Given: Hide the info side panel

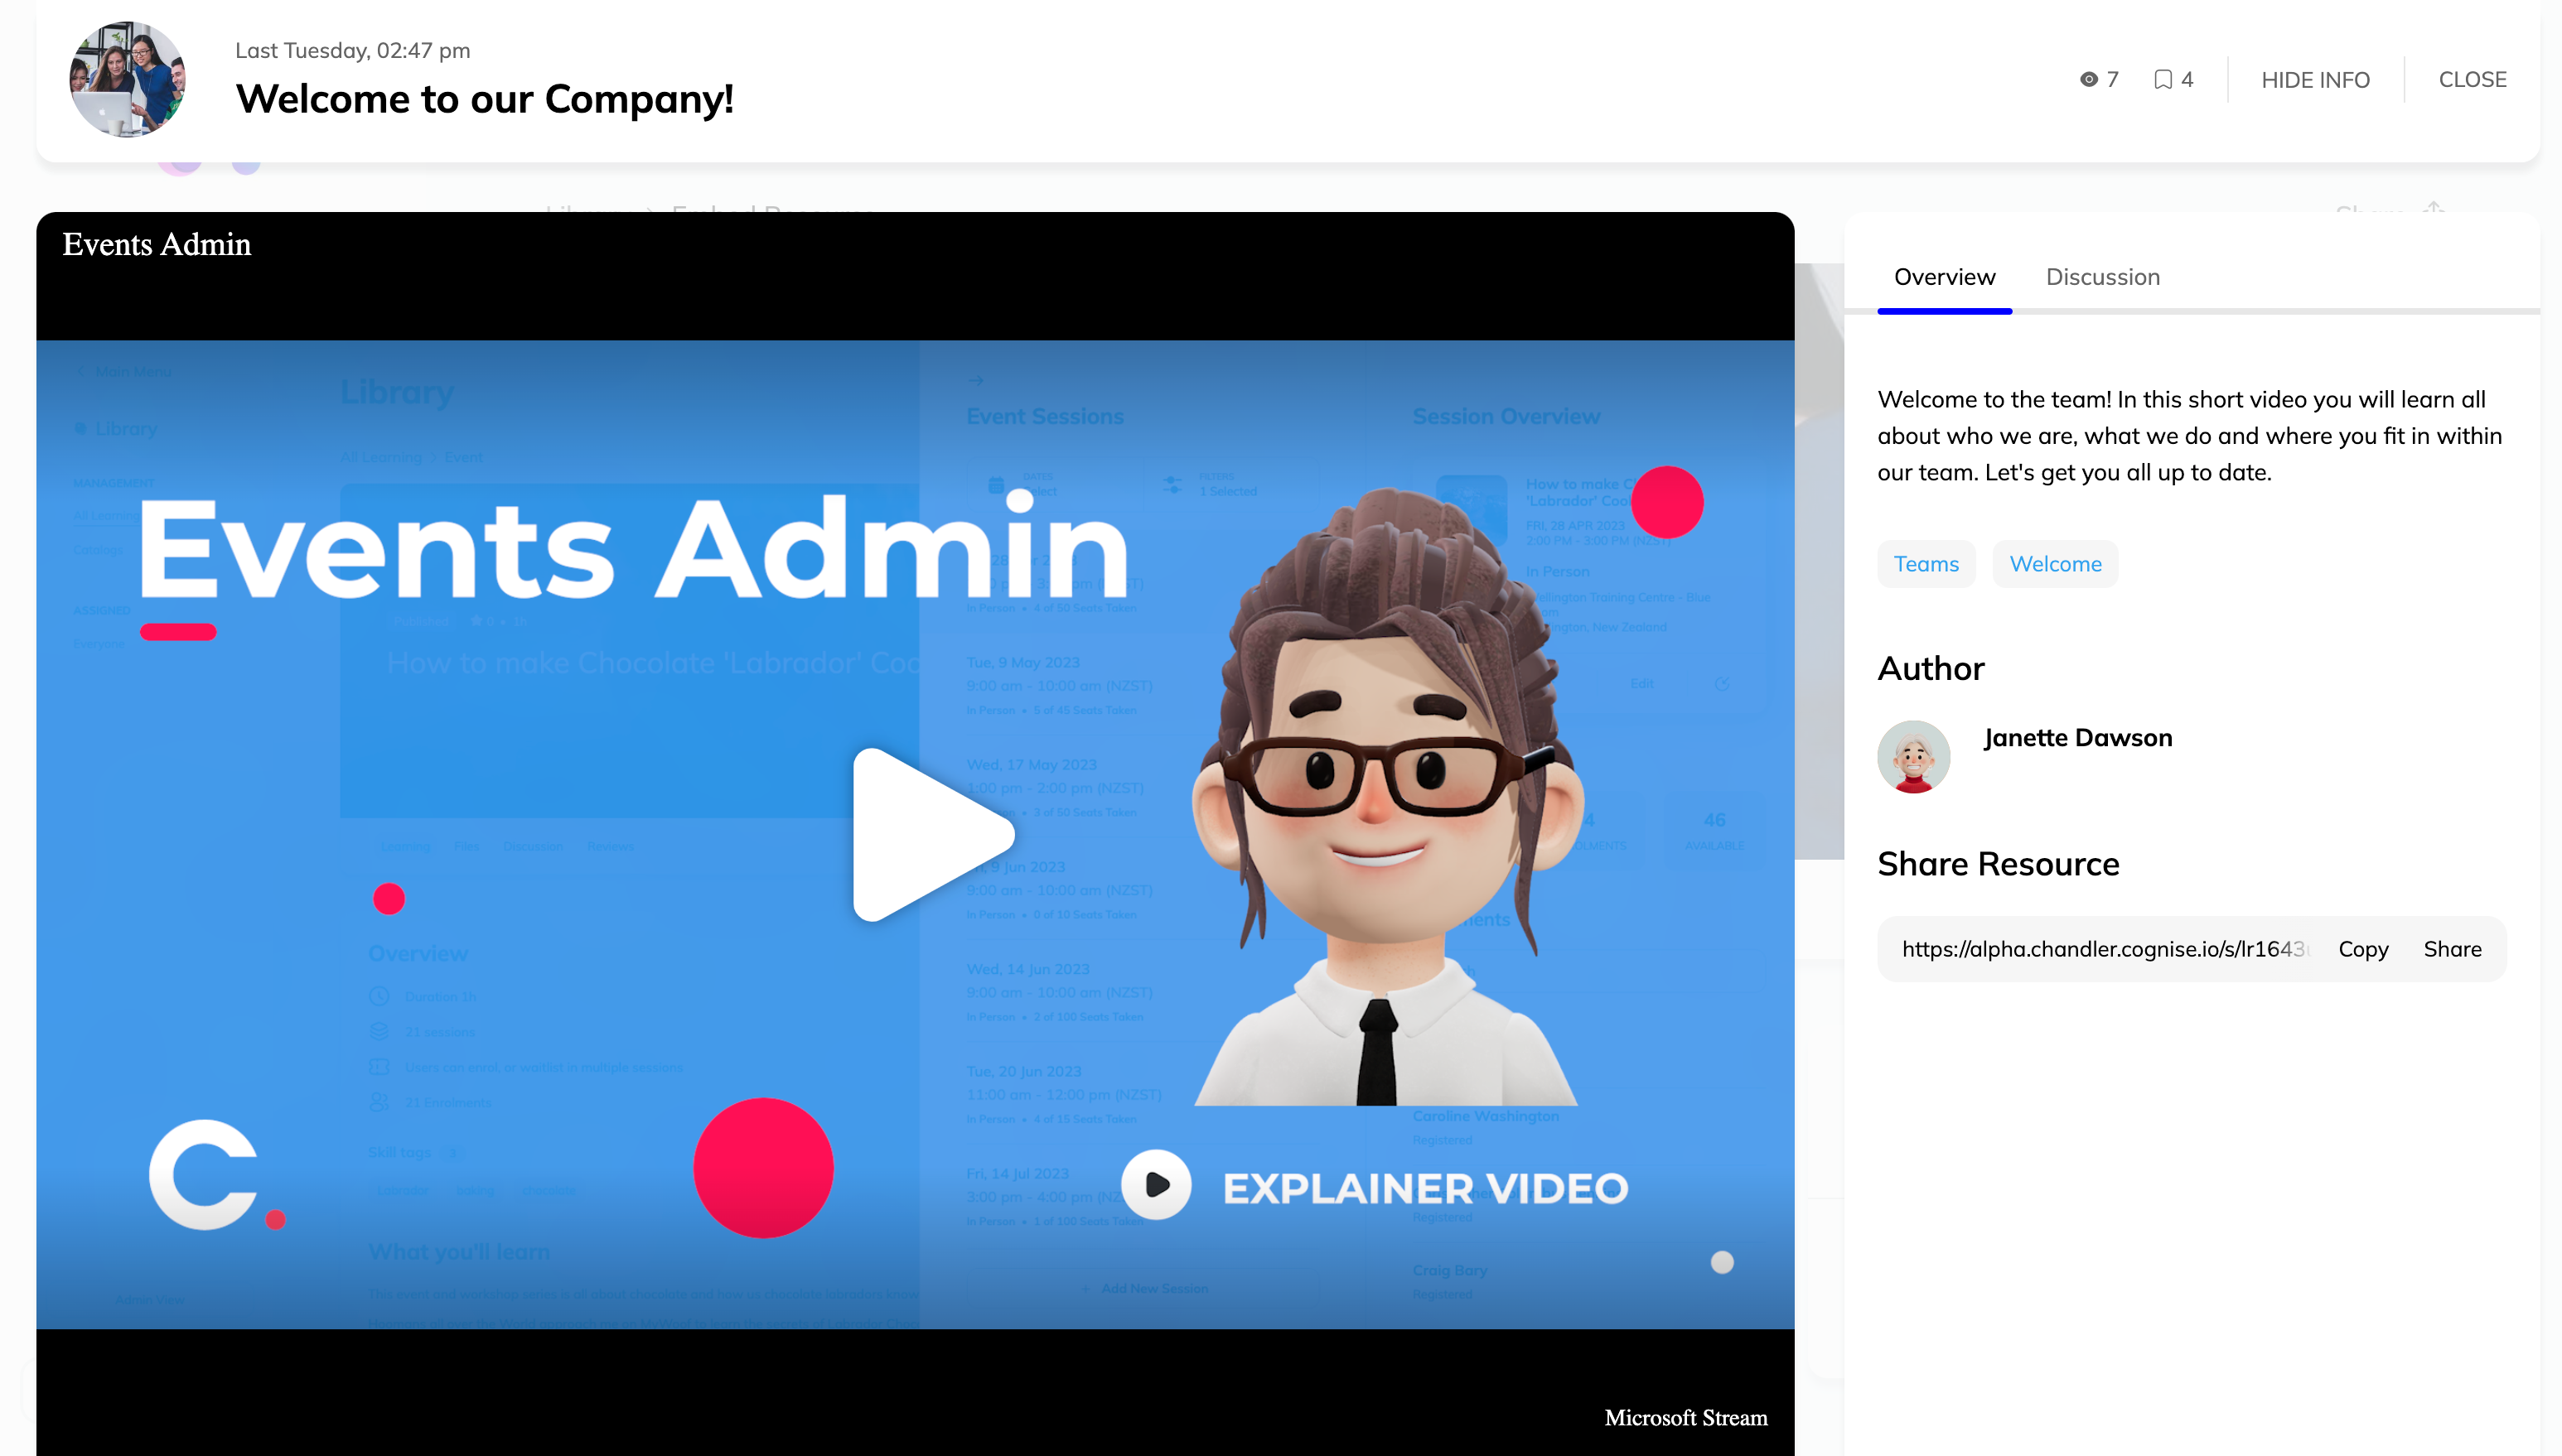Looking at the screenshot, I should [2314, 80].
